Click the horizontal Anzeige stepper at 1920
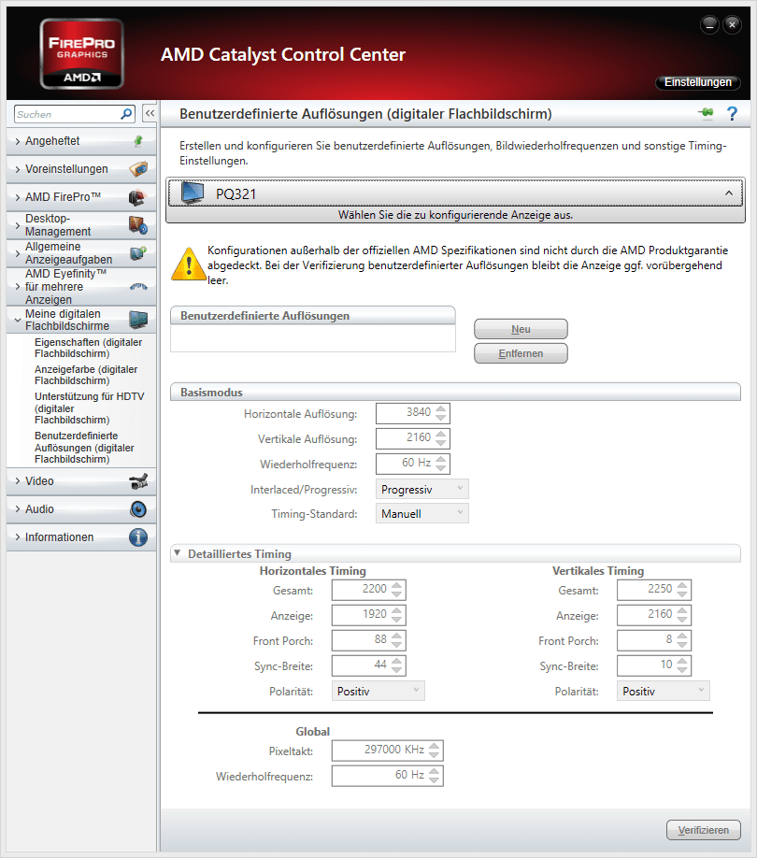 [x=397, y=615]
